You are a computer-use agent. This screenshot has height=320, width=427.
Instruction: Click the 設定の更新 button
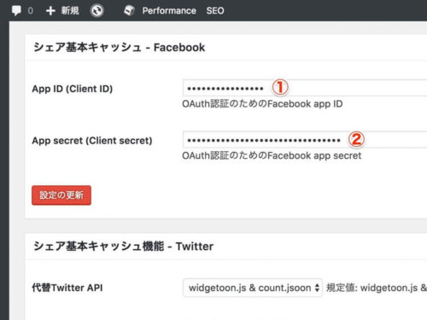click(x=61, y=195)
